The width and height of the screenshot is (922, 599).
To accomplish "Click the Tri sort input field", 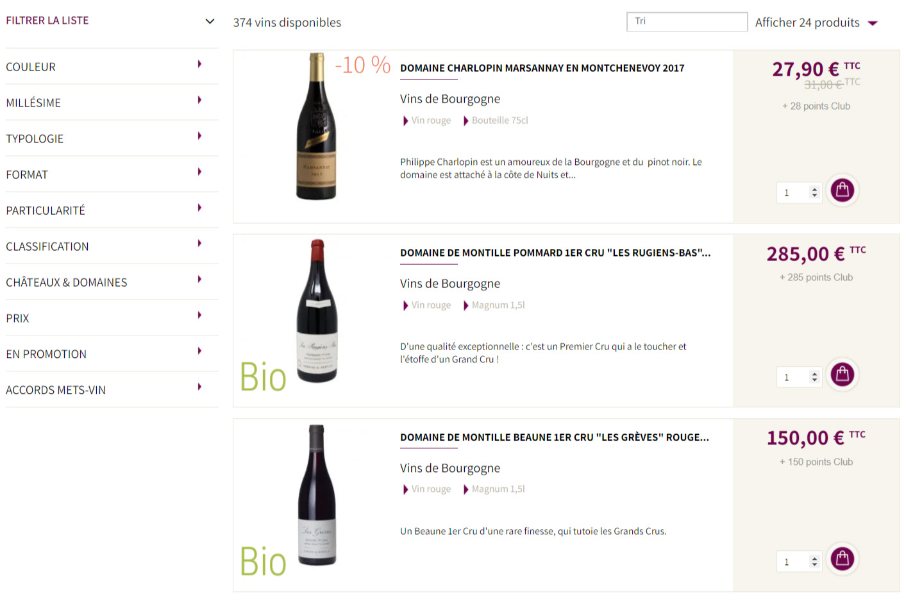I will (686, 22).
